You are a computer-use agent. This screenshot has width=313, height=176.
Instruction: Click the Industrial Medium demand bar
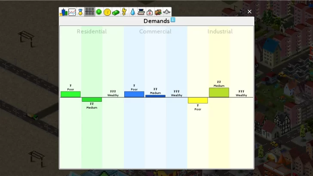tap(219, 92)
